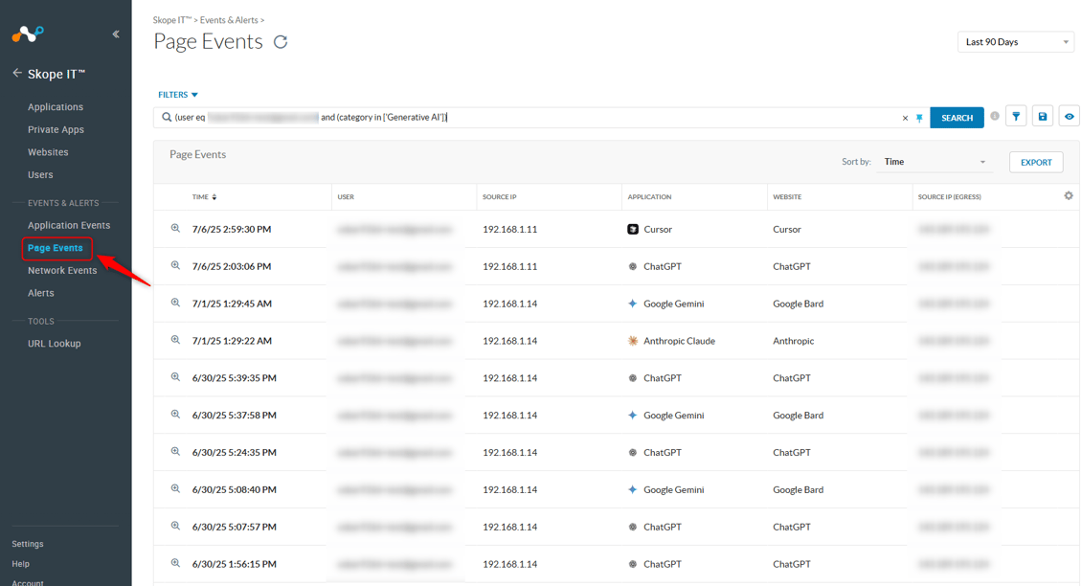Open Application Events in the sidebar
This screenshot has height=586, width=1082.
[x=69, y=226]
